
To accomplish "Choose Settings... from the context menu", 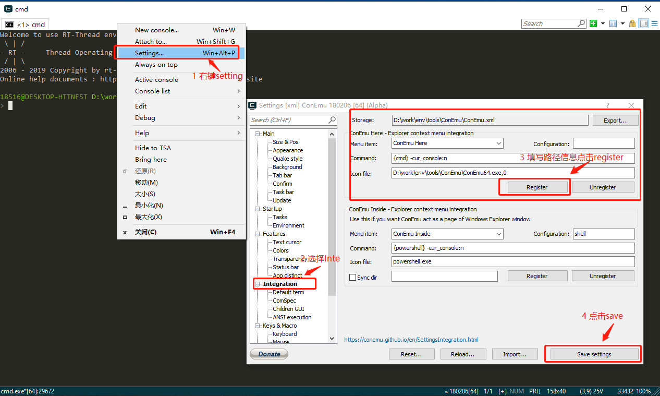I will click(149, 53).
